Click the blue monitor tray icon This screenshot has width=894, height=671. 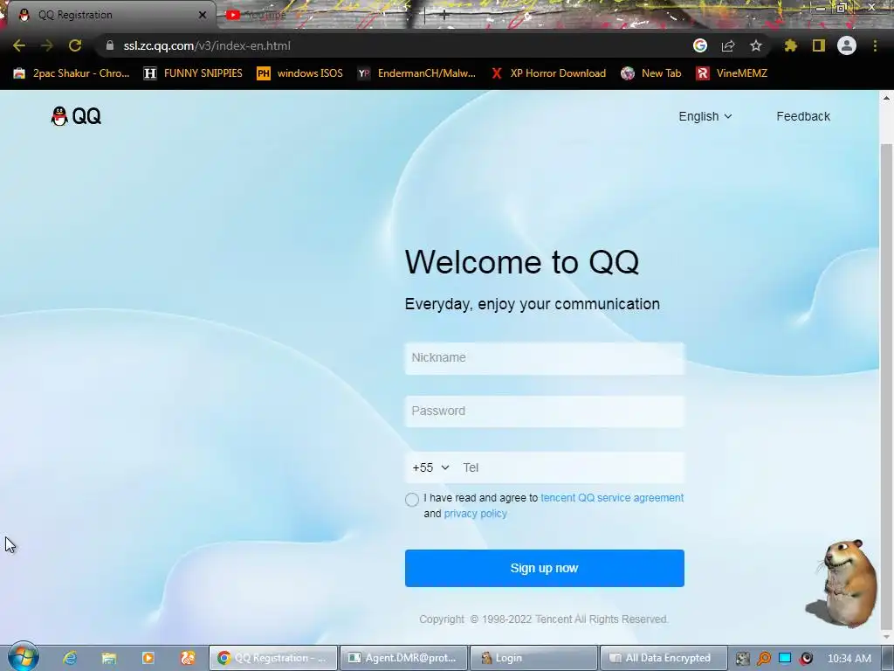coord(785,659)
